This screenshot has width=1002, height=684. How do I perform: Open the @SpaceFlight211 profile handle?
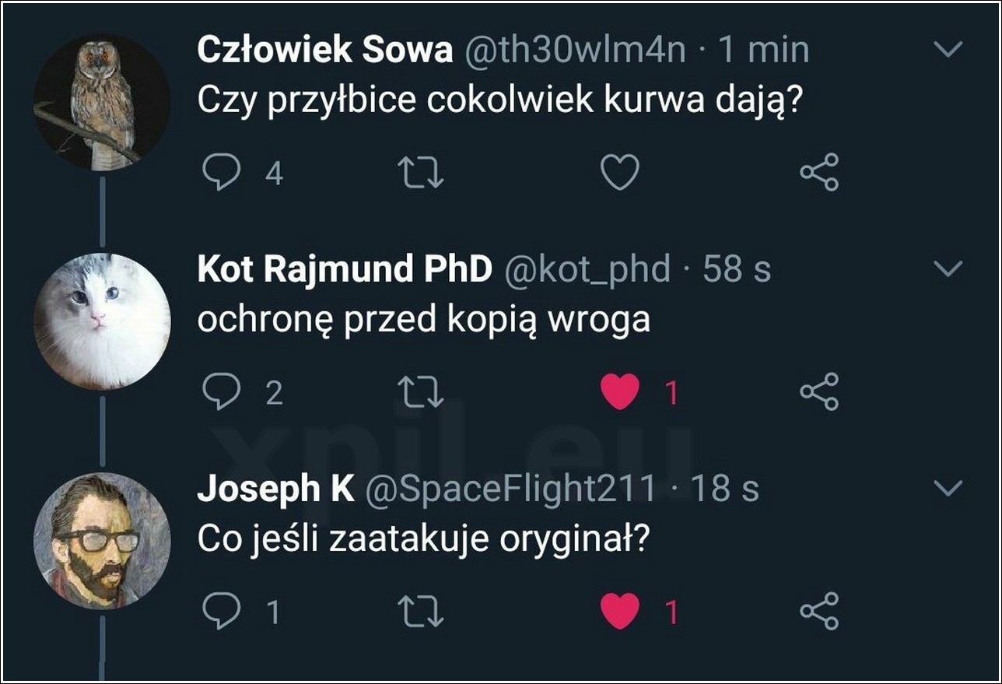(510, 489)
